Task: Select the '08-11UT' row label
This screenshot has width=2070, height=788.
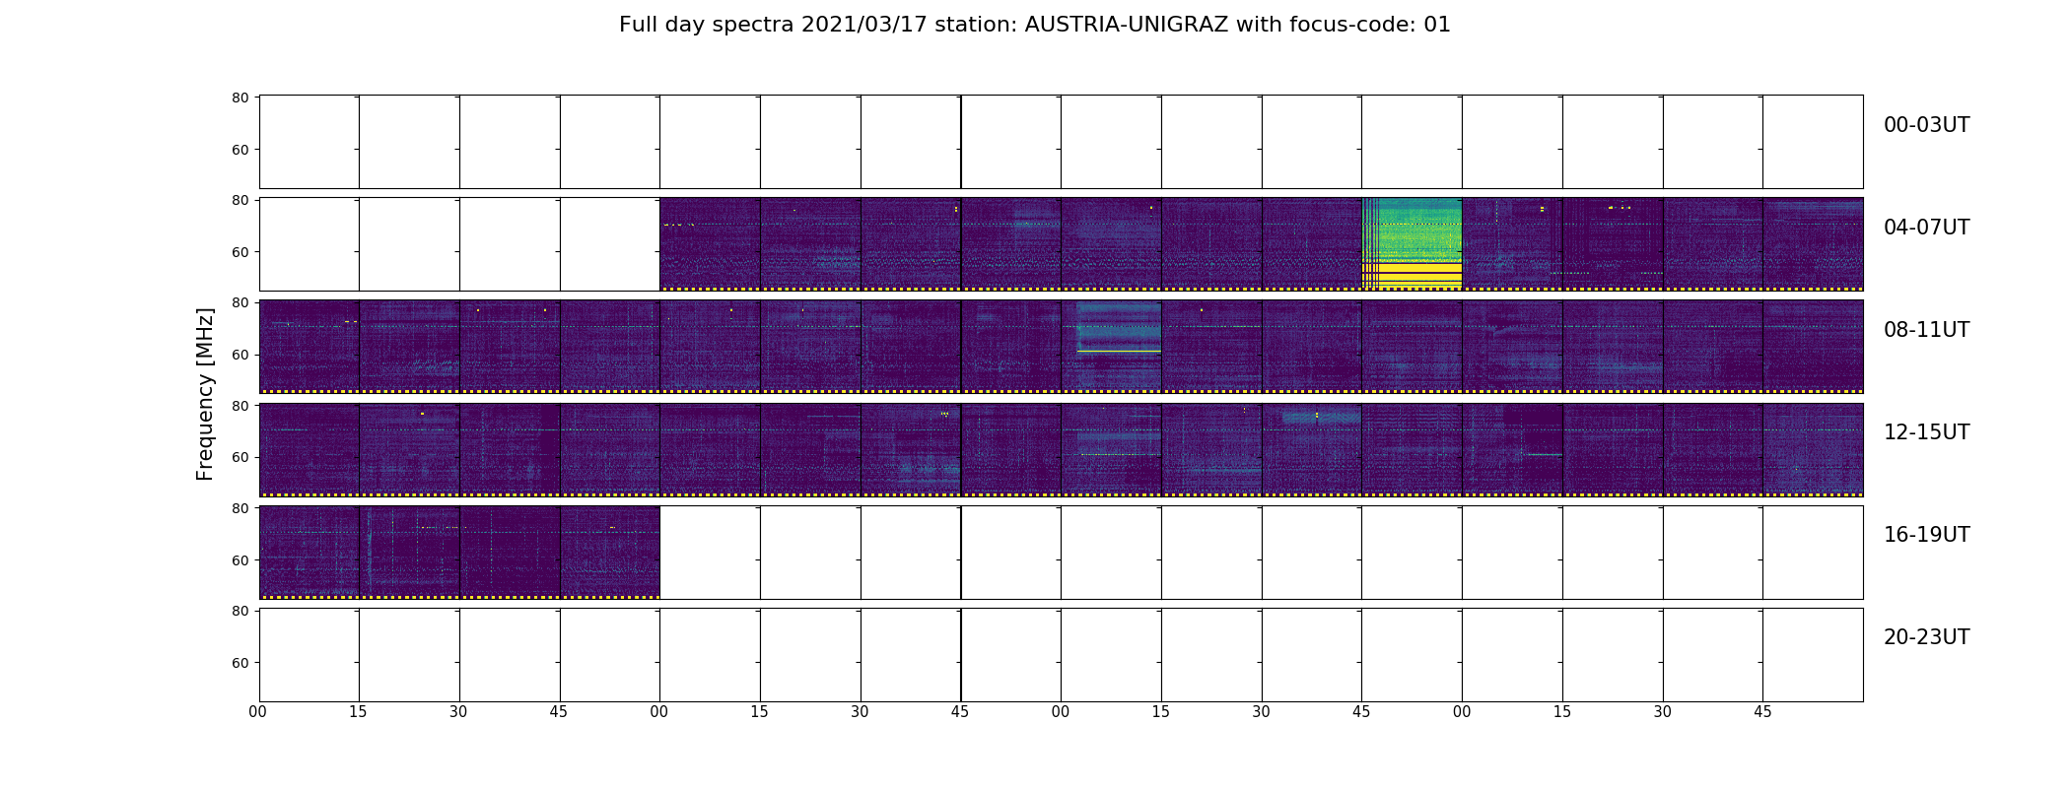Action: (x=1926, y=330)
